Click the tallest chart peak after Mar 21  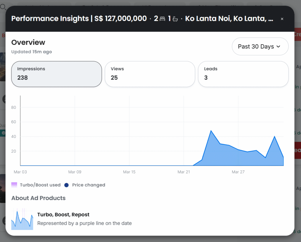pos(211,131)
